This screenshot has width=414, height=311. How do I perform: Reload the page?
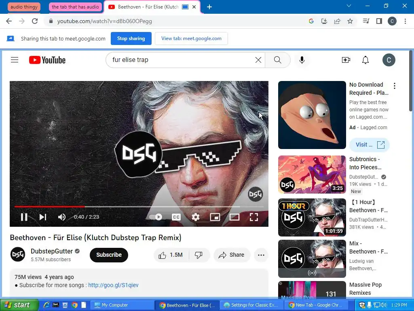(x=35, y=21)
